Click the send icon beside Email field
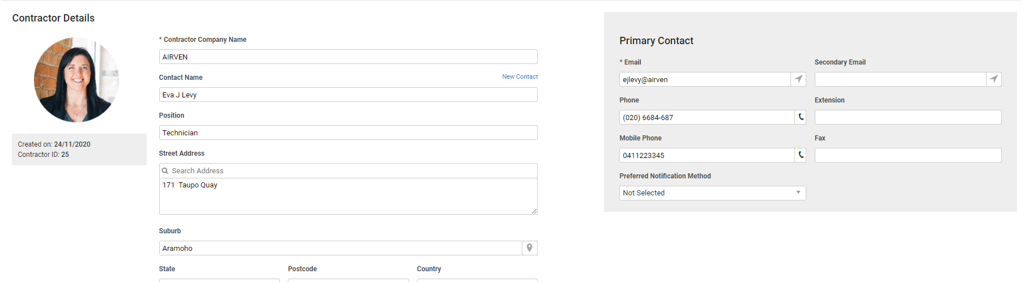 pyautogui.click(x=798, y=79)
